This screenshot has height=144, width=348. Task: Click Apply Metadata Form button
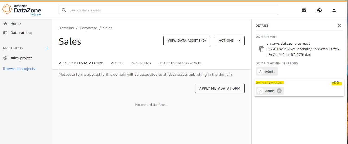point(220,88)
